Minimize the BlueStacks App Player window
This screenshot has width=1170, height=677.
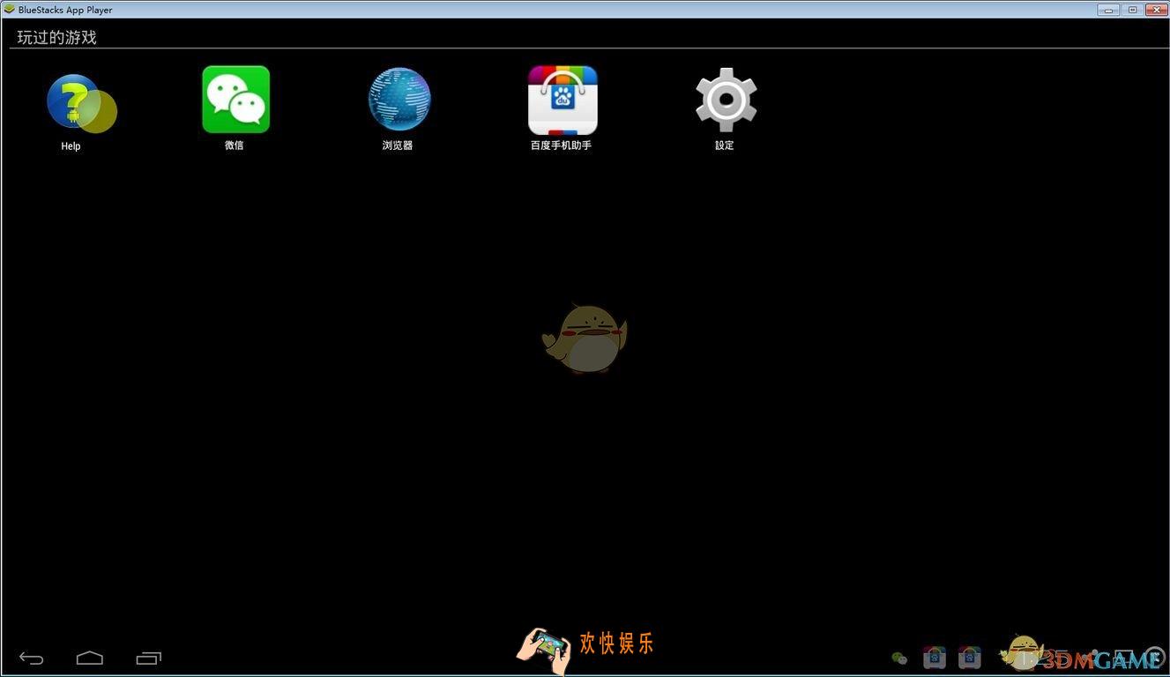coord(1108,10)
